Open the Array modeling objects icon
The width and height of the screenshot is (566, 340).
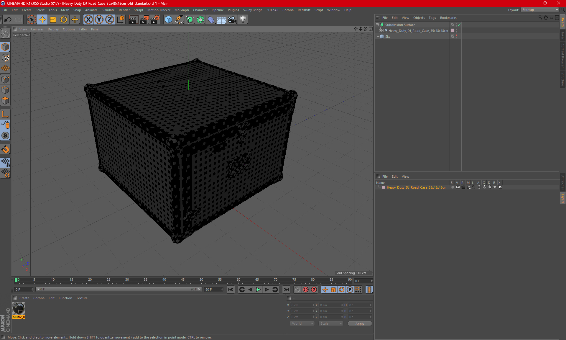click(200, 20)
